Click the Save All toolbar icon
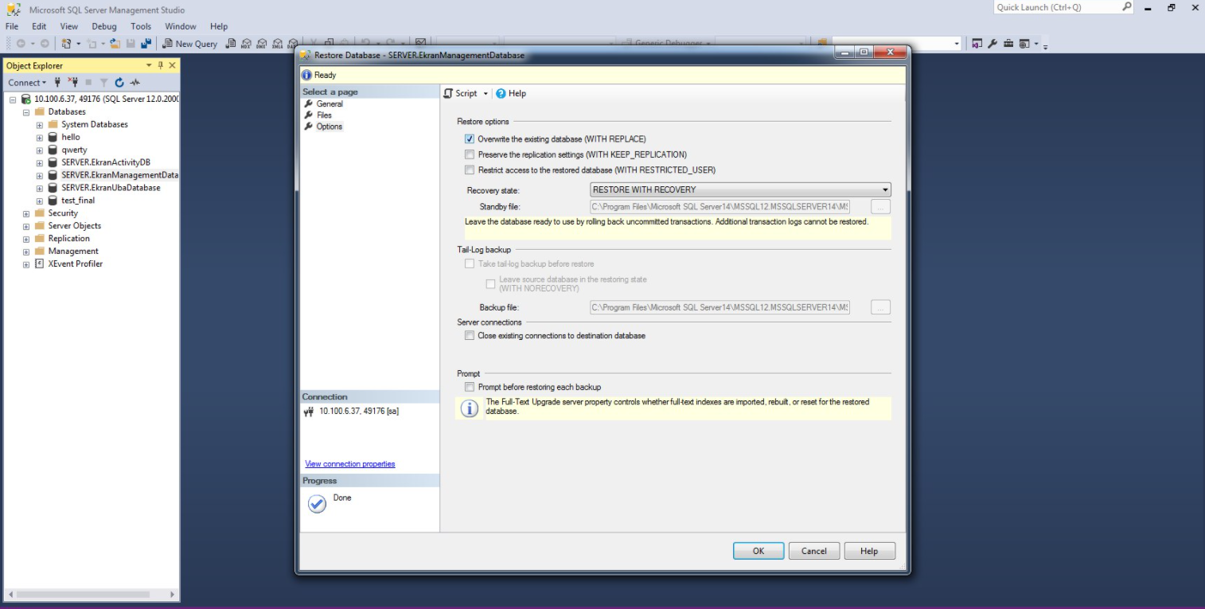 tap(146, 44)
